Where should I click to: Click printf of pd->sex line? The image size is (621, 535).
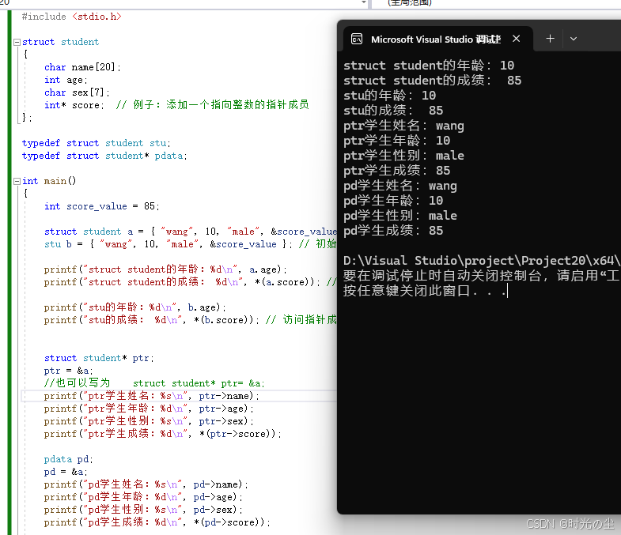pos(143,511)
